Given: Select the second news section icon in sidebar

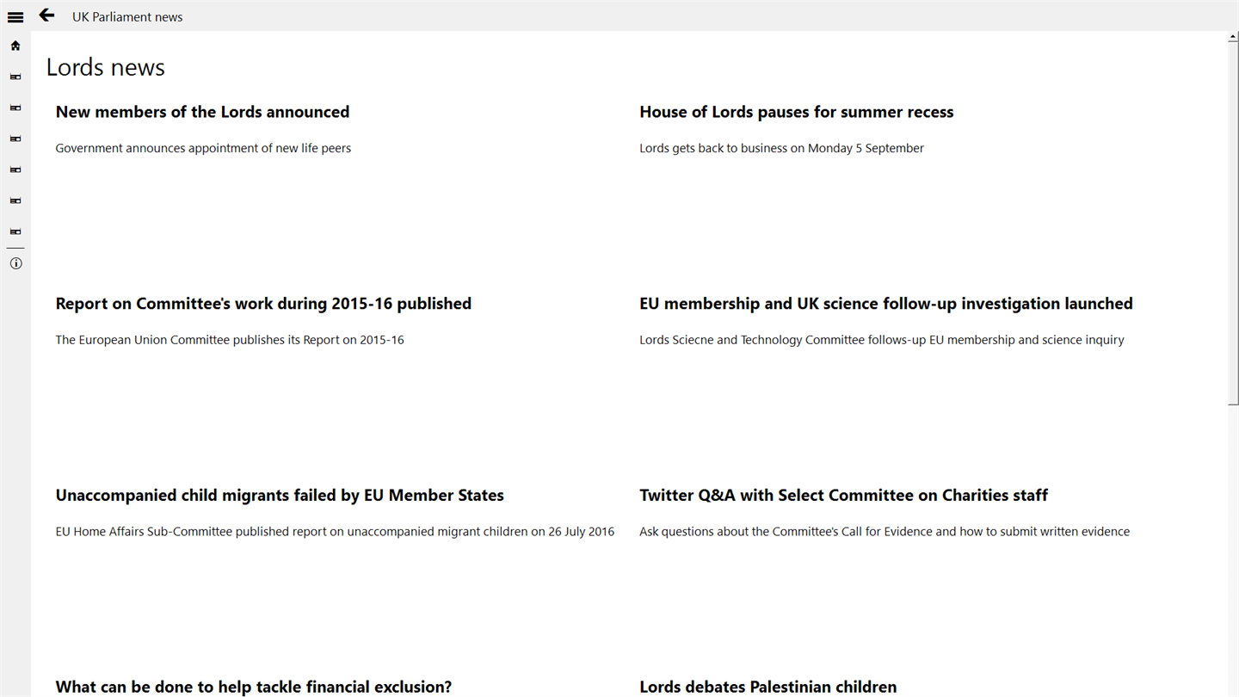Looking at the screenshot, I should 15,108.
